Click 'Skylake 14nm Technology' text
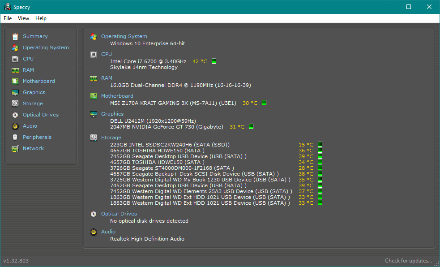Image resolution: width=440 pixels, height=267 pixels. [x=144, y=67]
